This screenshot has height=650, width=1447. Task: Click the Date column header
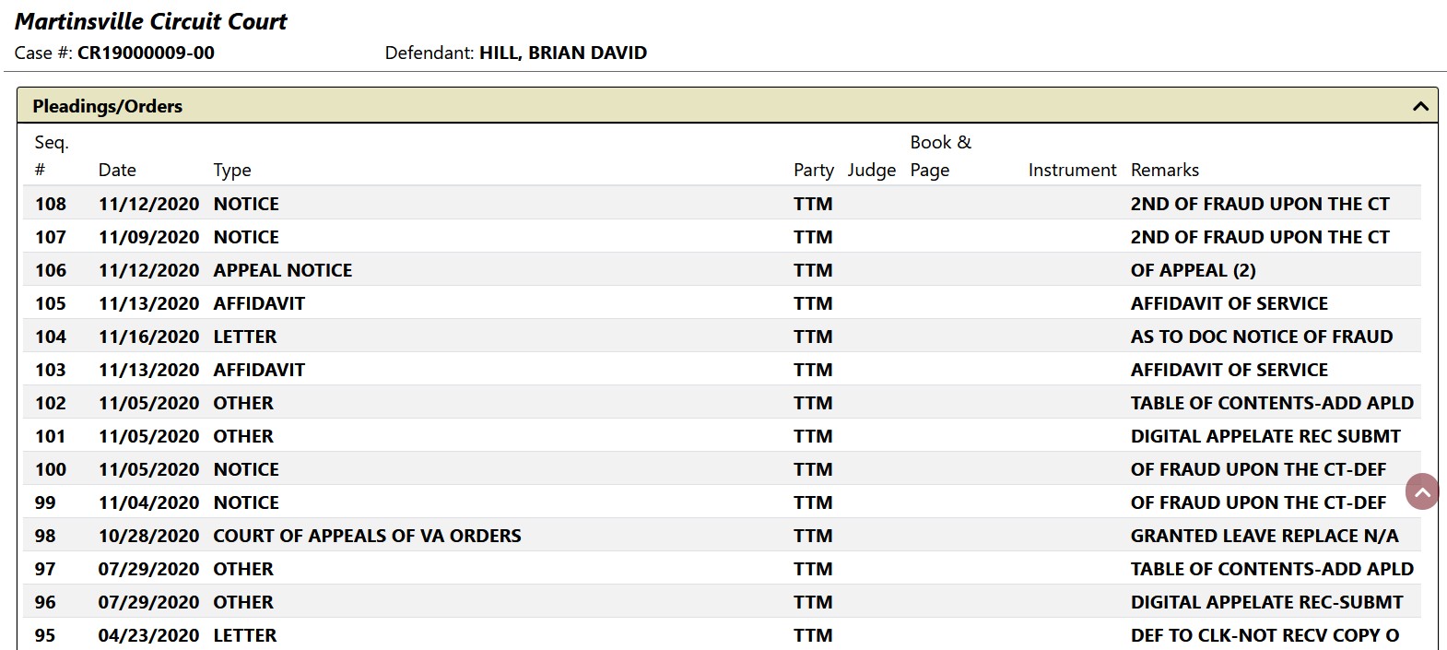coord(117,170)
